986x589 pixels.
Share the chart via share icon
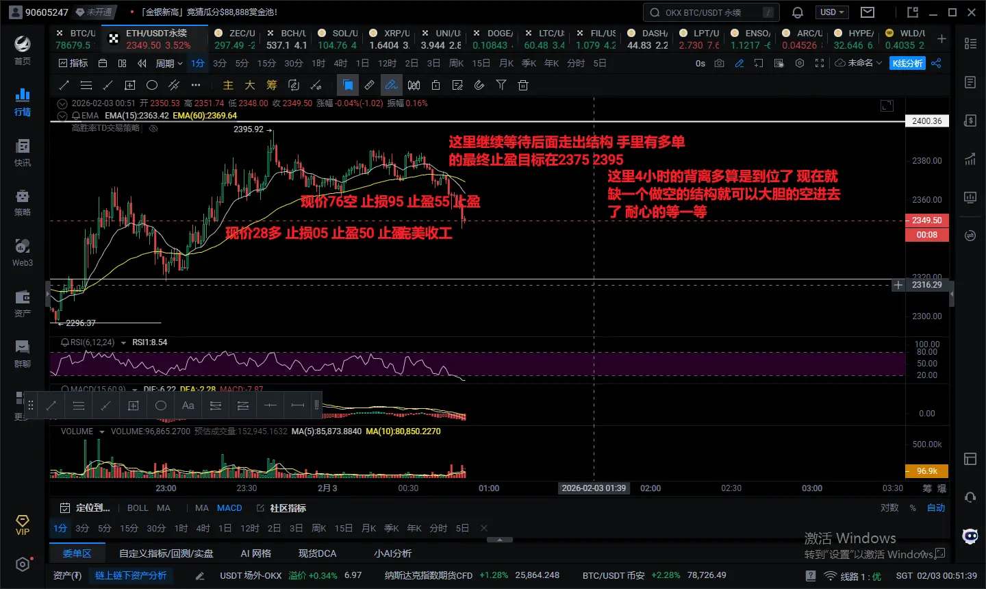coord(936,63)
